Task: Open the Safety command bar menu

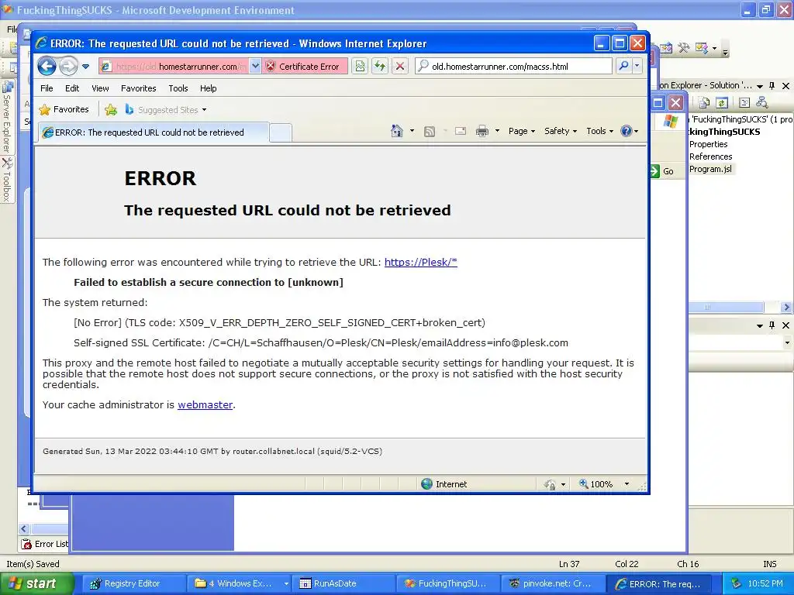Action: (560, 131)
